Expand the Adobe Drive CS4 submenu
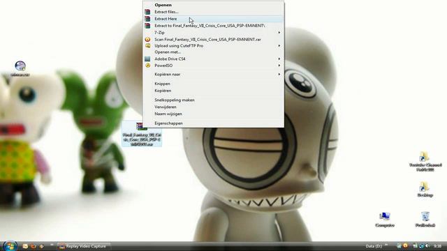 (x=213, y=59)
